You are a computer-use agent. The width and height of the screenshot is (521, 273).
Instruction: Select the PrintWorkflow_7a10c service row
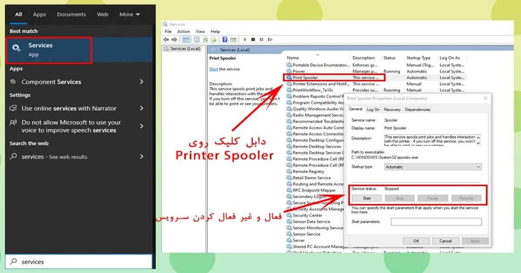click(376, 90)
